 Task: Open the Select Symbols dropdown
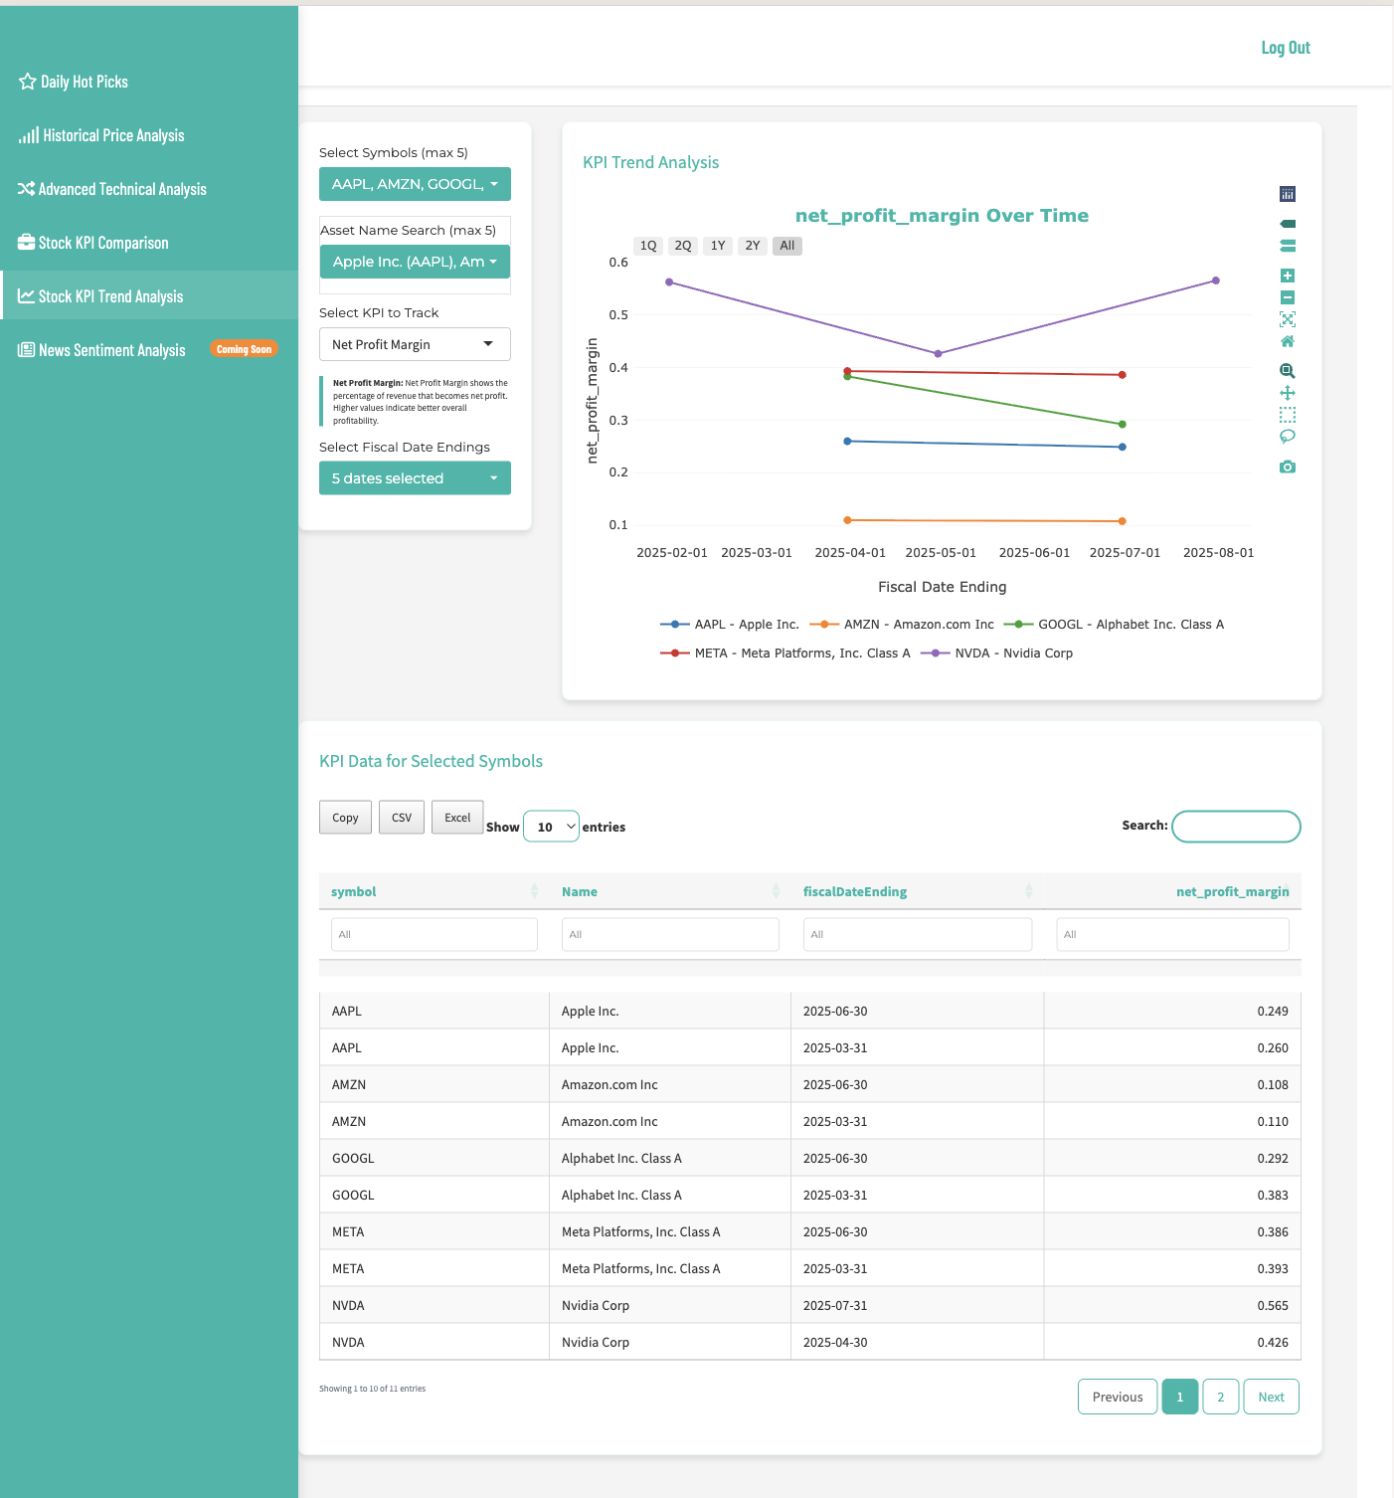tap(415, 184)
